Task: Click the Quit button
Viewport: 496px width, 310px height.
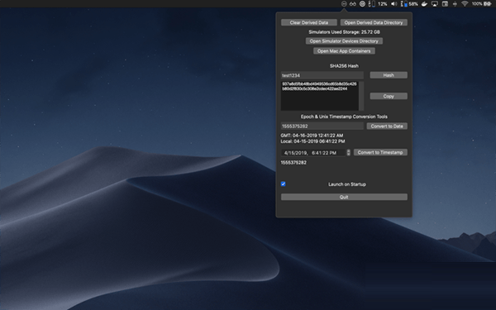Action: 344,197
